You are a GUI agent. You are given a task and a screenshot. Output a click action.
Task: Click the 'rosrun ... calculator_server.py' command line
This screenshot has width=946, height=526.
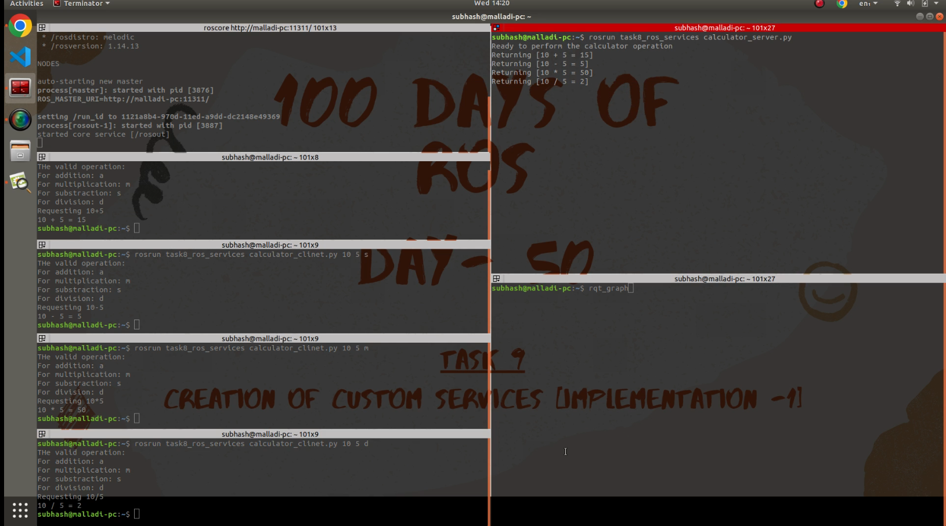click(641, 37)
